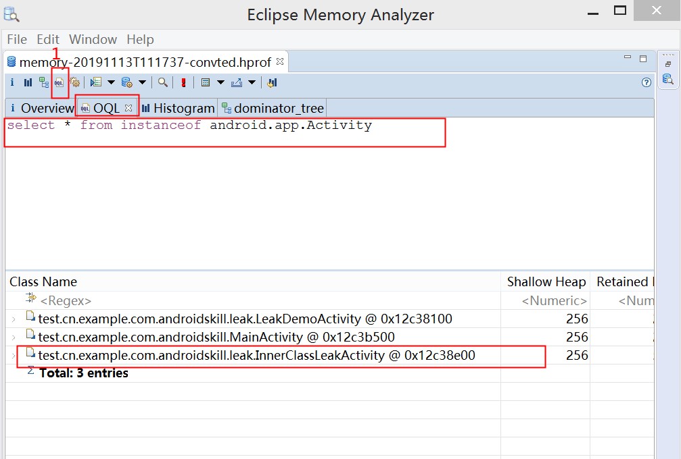Image resolution: width=681 pixels, height=459 pixels.
Task: Click the find object by address magnifier
Action: coord(163,82)
